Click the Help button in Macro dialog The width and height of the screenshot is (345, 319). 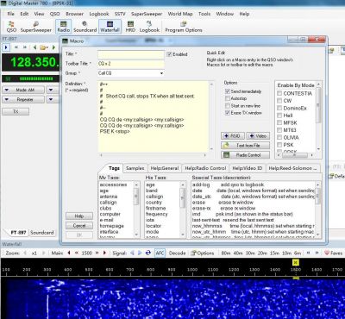pos(79,216)
